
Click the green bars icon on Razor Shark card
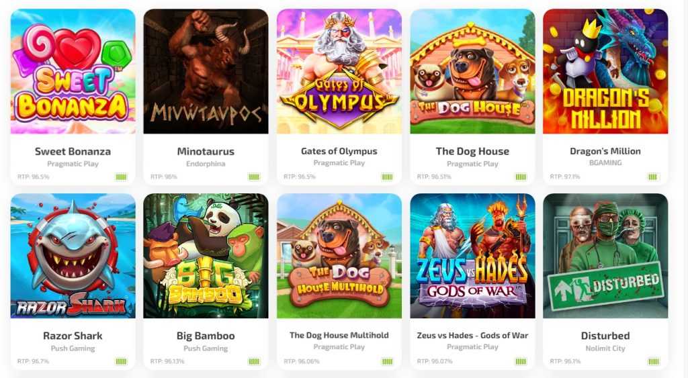point(121,362)
